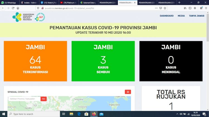Viewport: 209px width, 117px height.
Task: Open the Firefox hamburger menu
Action: pyautogui.click(x=206, y=8)
